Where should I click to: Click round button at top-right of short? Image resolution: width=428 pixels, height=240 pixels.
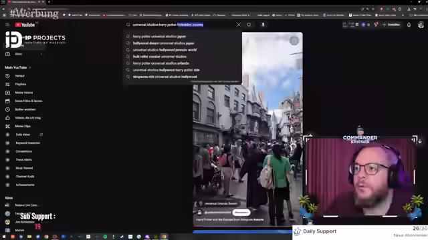pyautogui.click(x=294, y=41)
